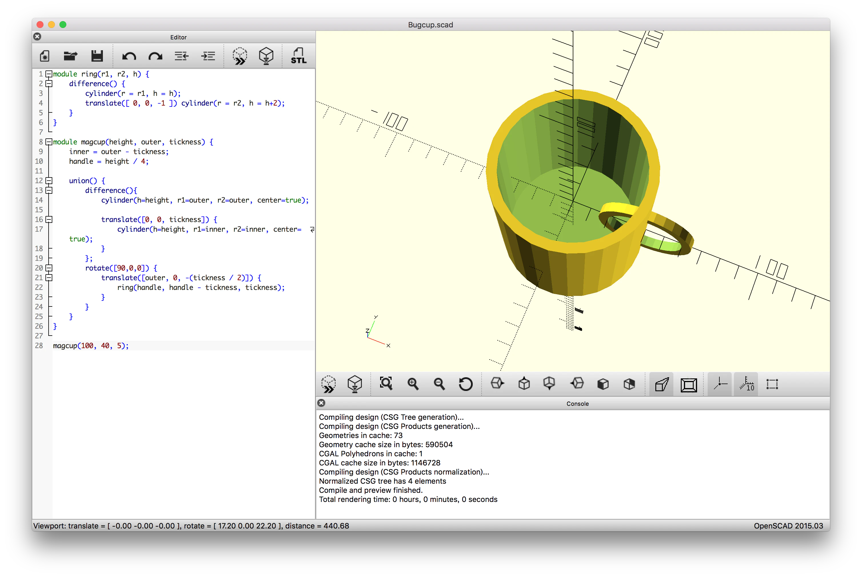Click the 'Compile and preview finished.' console line
Image resolution: width=862 pixels, height=577 pixels.
pos(371,490)
